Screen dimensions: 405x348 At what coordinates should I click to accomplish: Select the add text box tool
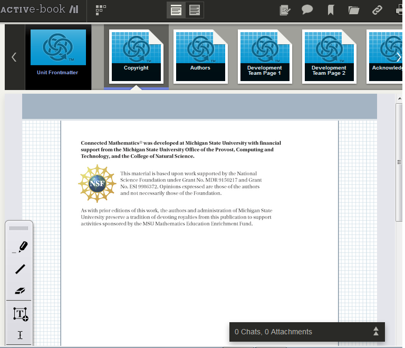coord(21,314)
